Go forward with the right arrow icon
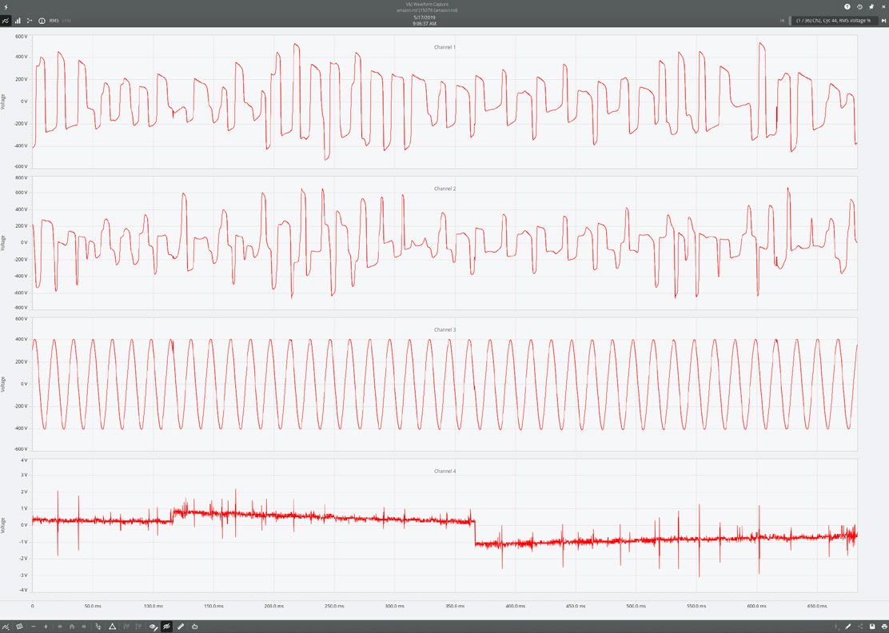The image size is (889, 633). click(84, 627)
